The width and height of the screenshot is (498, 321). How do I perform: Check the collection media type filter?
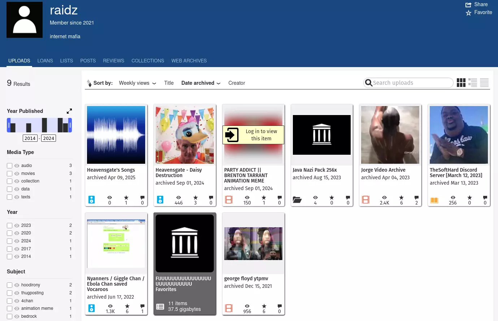coord(10,181)
